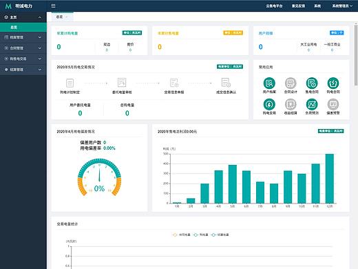This screenshot has width=358, height=269.
Task: Expand 合同管理 sidebar chevron
Action: pyautogui.click(x=40, y=48)
